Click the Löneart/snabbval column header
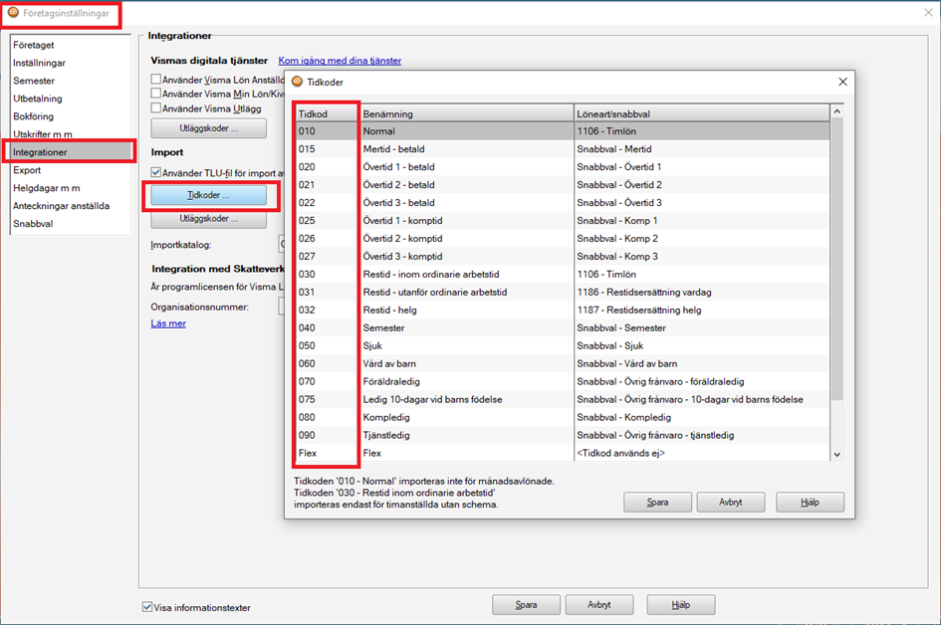The image size is (941, 625). pyautogui.click(x=701, y=113)
